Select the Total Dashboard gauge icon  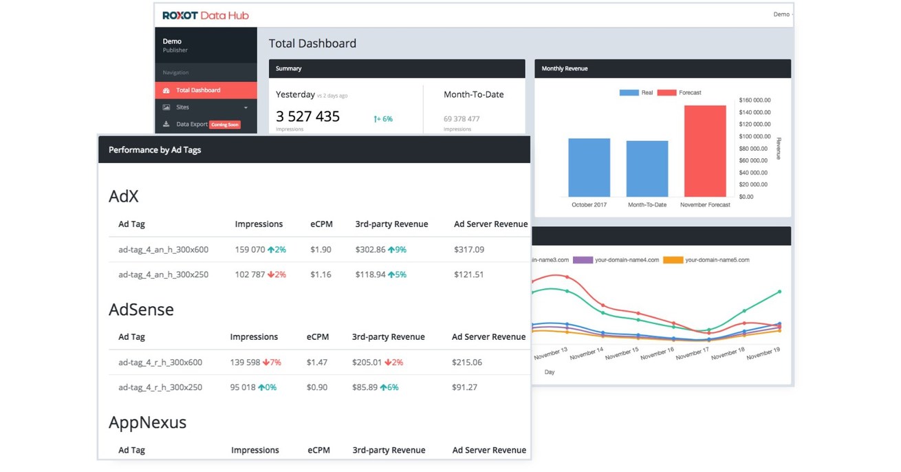[x=166, y=90]
